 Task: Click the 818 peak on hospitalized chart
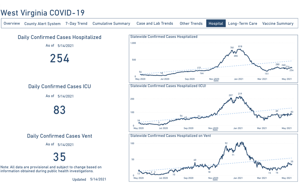(x=240, y=47)
